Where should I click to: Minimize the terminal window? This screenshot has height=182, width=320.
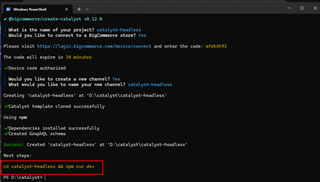289,8
